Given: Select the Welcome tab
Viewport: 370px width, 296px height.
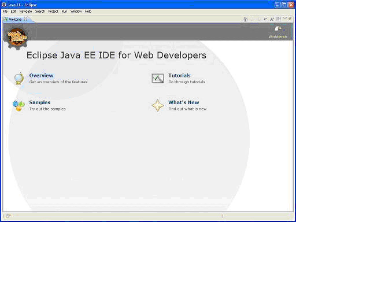Looking at the screenshot, I should 15,19.
